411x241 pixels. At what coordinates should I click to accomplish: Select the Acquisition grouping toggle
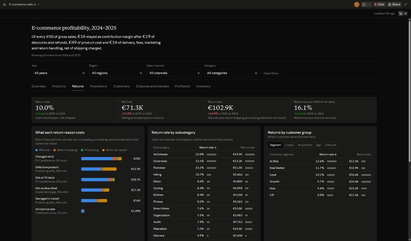pos(305,145)
